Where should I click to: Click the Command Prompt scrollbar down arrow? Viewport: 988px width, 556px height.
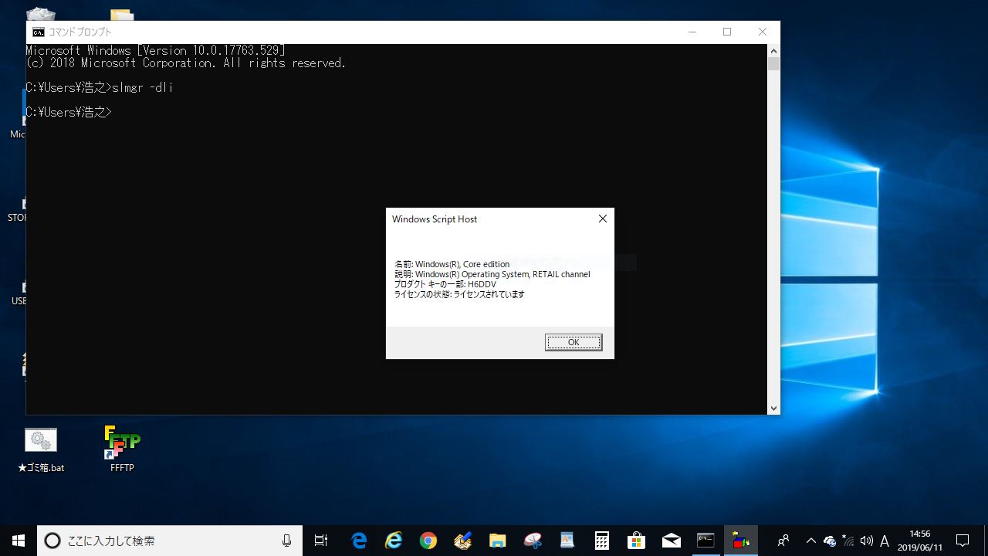(773, 408)
